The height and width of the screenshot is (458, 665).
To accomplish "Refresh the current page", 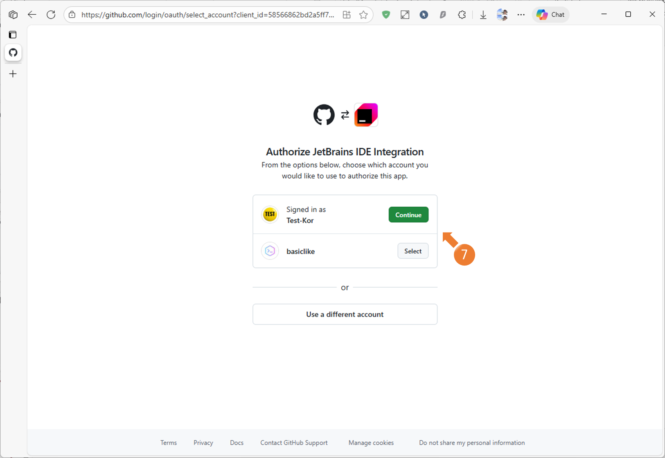I will tap(51, 15).
